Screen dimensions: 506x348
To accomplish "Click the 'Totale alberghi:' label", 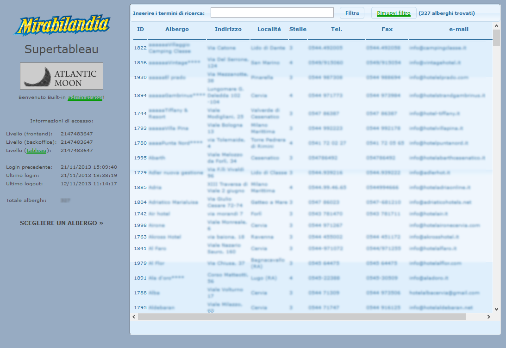I will (x=26, y=201).
